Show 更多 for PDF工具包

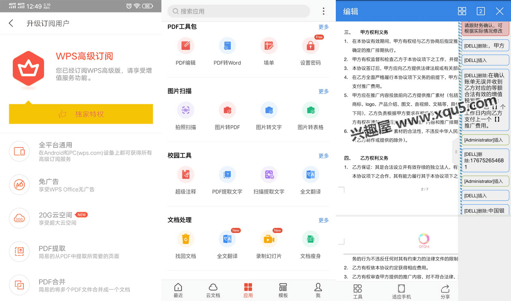pos(324,27)
